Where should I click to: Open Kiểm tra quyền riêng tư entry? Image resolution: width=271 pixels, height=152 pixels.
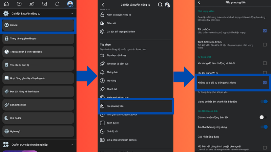135,15
